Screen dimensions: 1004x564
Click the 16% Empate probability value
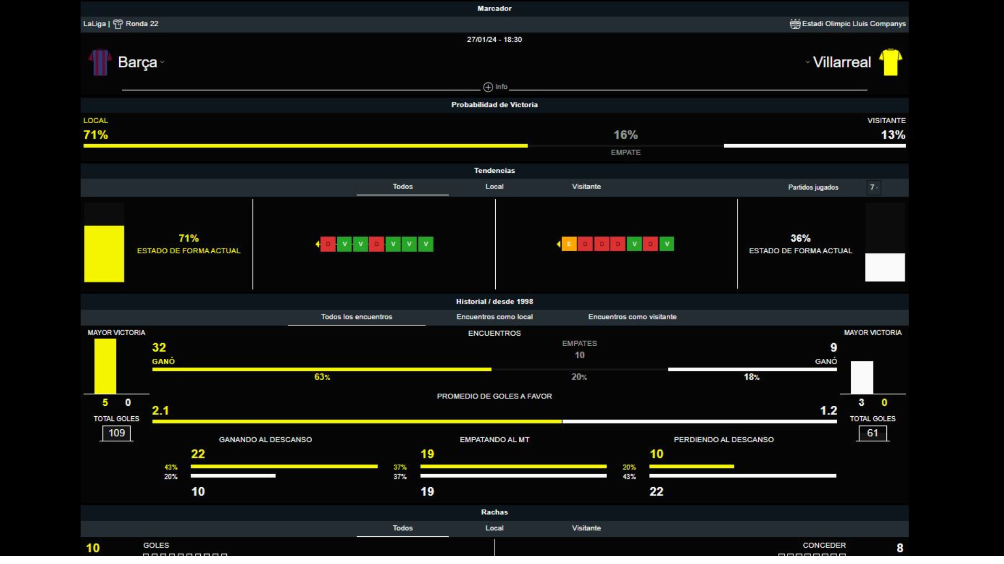tap(625, 135)
